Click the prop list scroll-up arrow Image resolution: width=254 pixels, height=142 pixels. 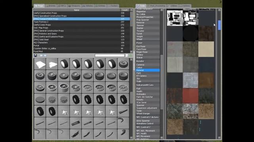tap(131, 10)
